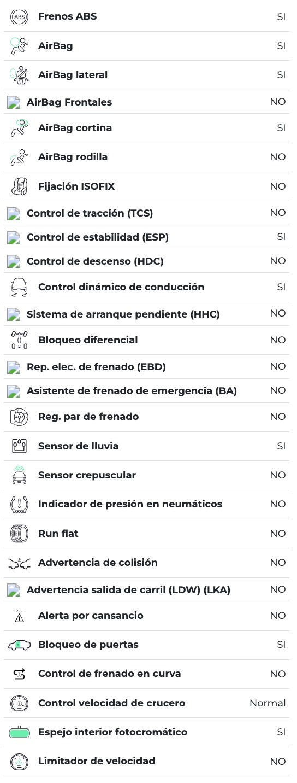Select the AirBag lateral seatbelt icon
The image size is (297, 783).
(x=19, y=75)
